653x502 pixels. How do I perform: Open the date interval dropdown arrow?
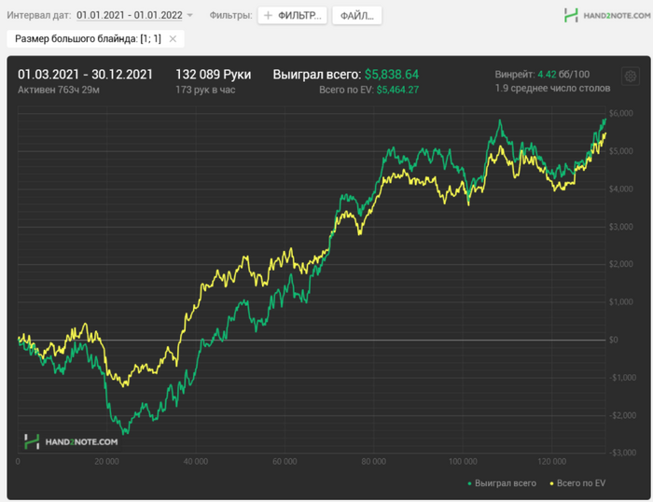[190, 15]
